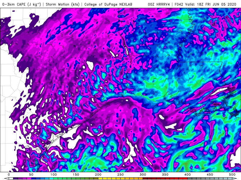Click the '500' label on the color scale
The height and width of the screenshot is (180, 241).
coord(232,175)
